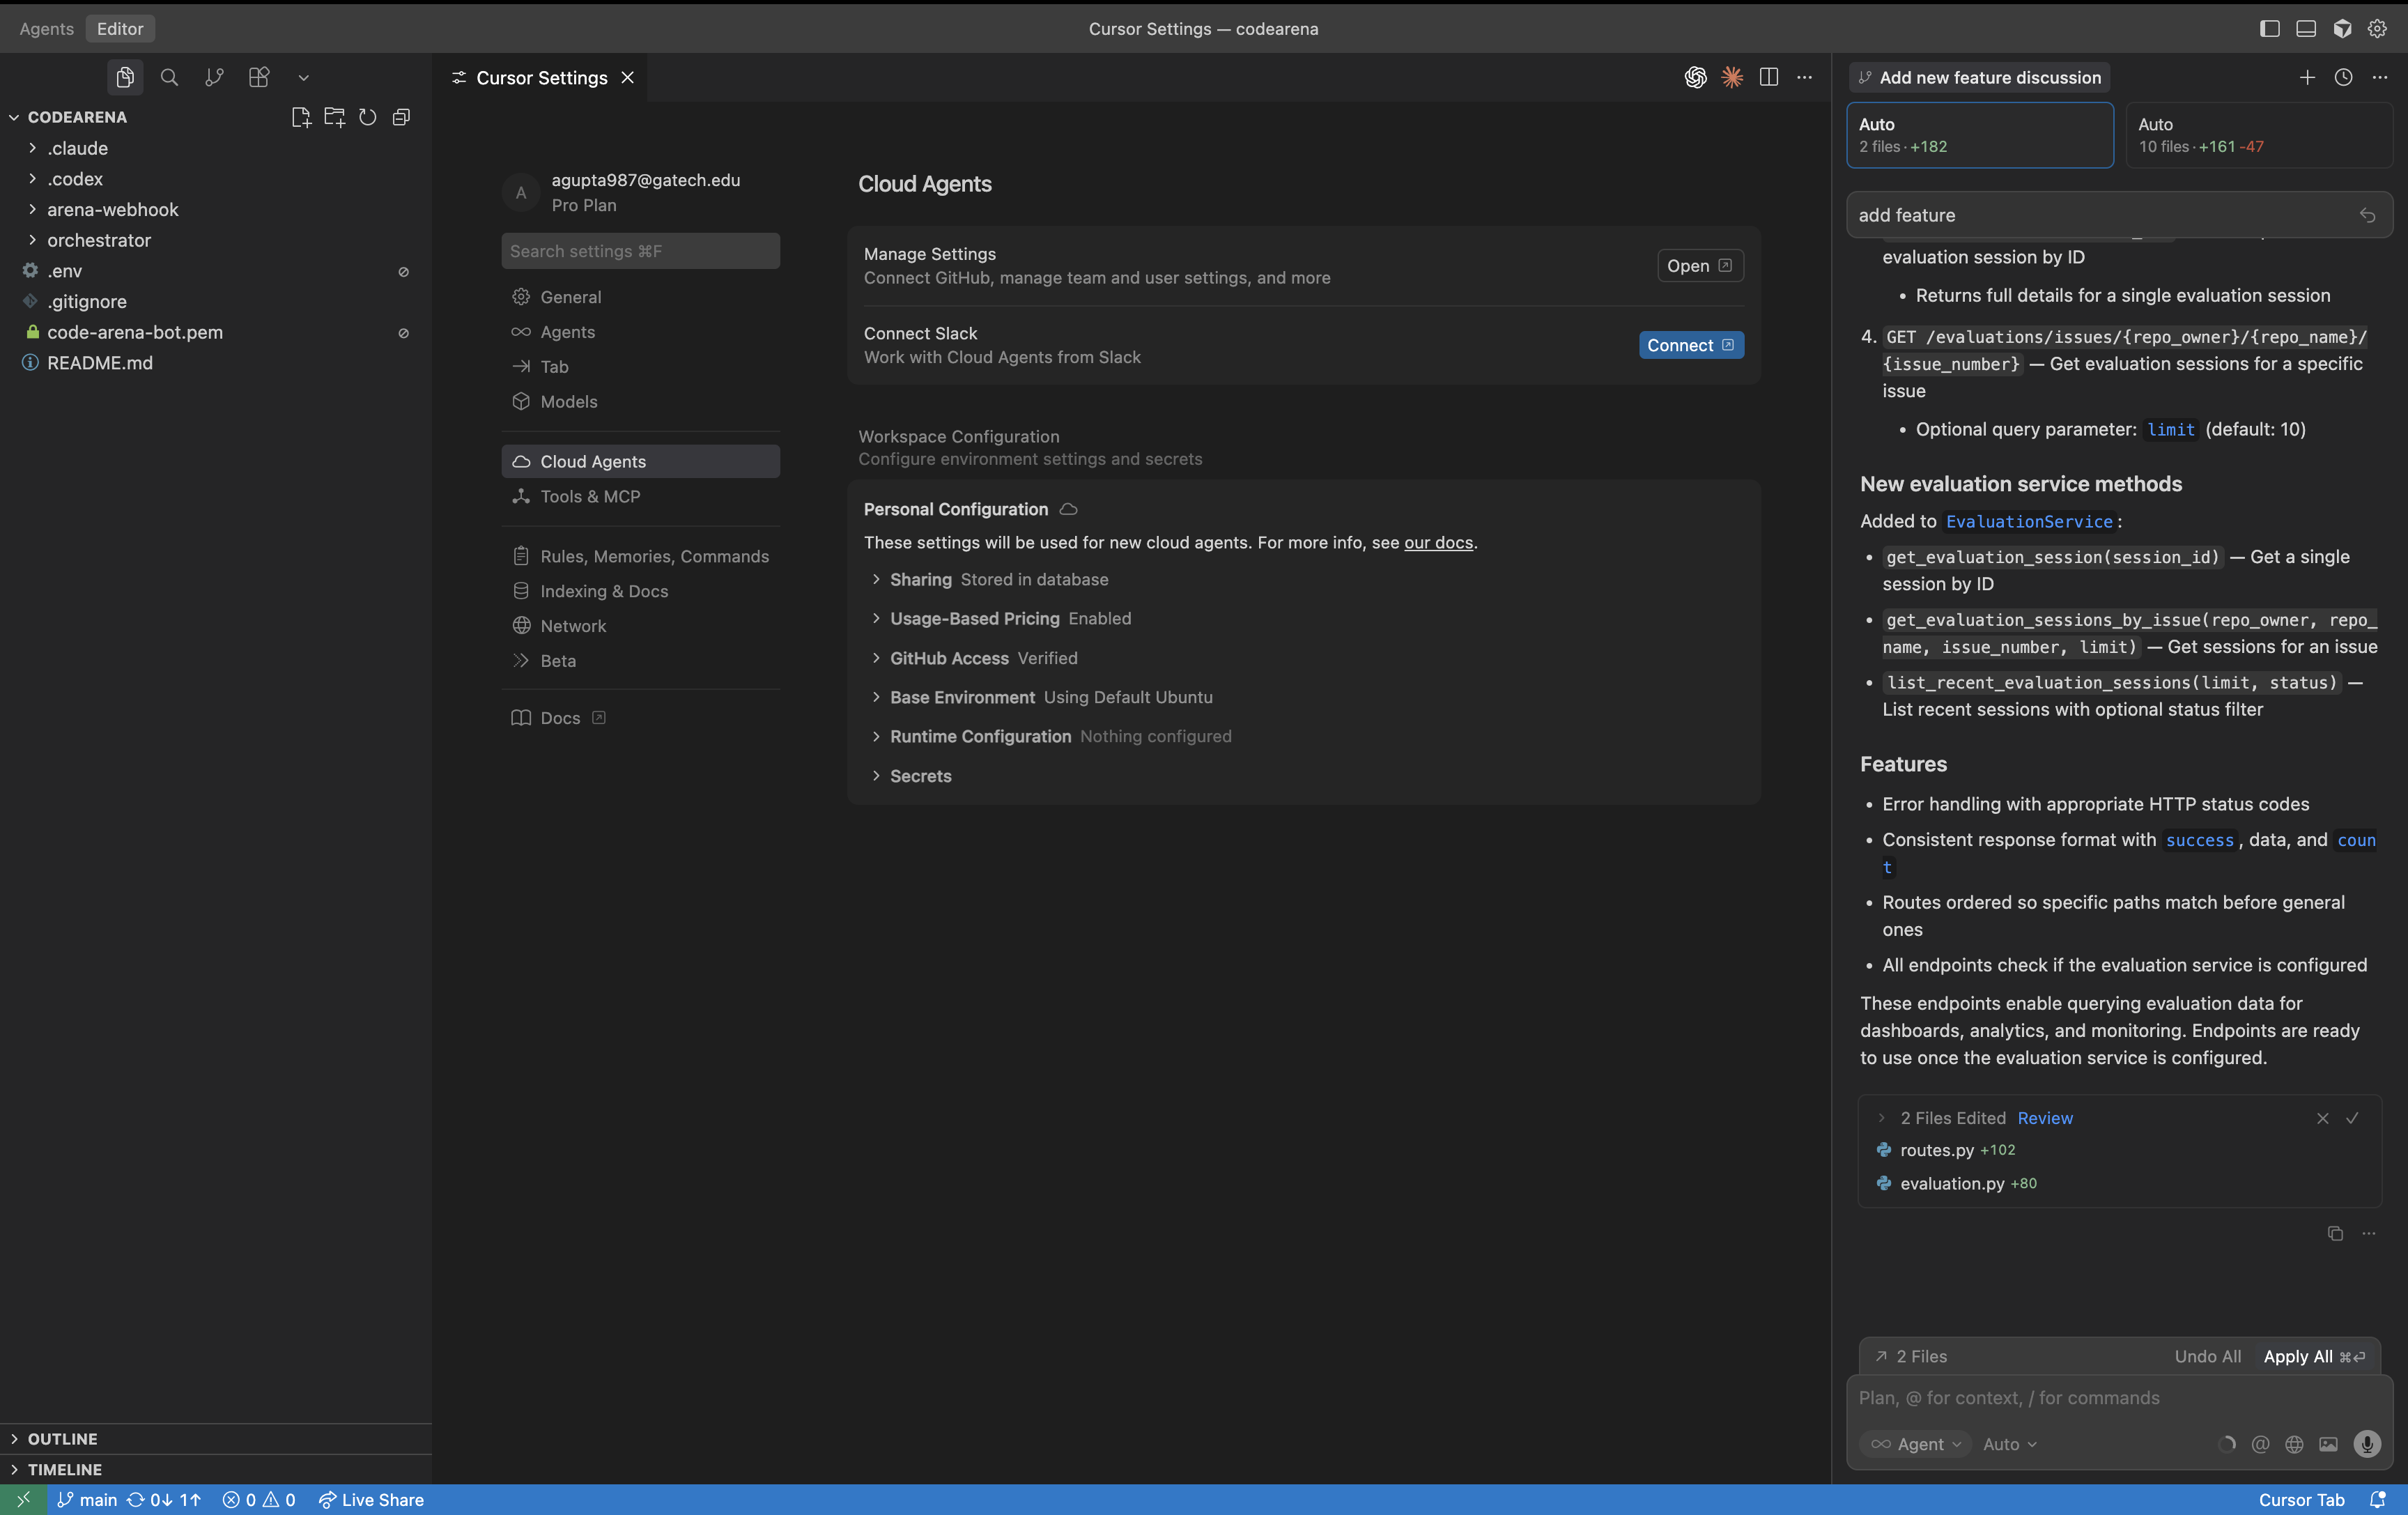Switch to the Editor tab
2408x1515 pixels.
click(x=120, y=28)
